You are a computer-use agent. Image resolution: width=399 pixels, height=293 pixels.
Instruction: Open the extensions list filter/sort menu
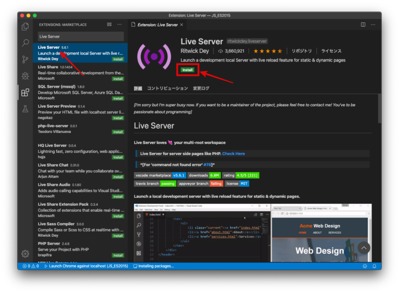[x=109, y=24]
